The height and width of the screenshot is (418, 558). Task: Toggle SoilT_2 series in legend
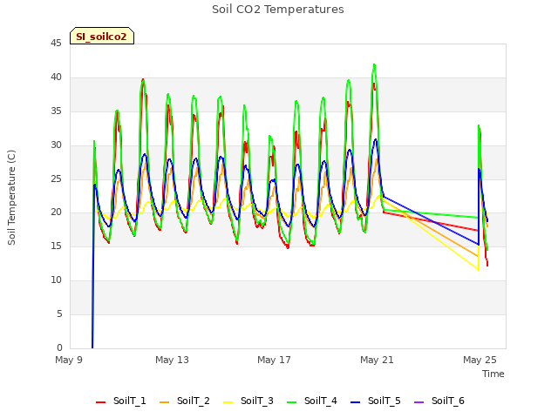click(185, 401)
